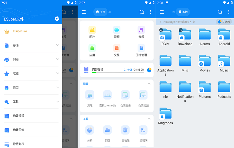The image size is (234, 148).
Task: Open secondary tab icon beside 主页
Action: click(110, 12)
